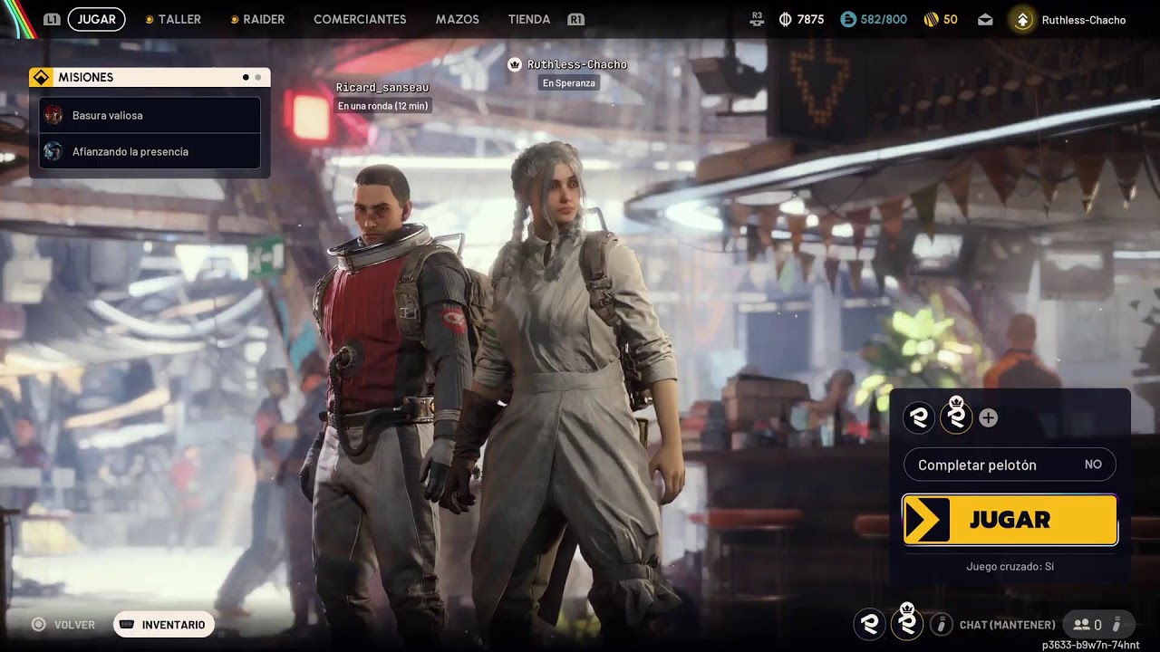Open the JUGAR tab in top navigation
Viewport: 1160px width, 652px height.
pyautogui.click(x=96, y=19)
